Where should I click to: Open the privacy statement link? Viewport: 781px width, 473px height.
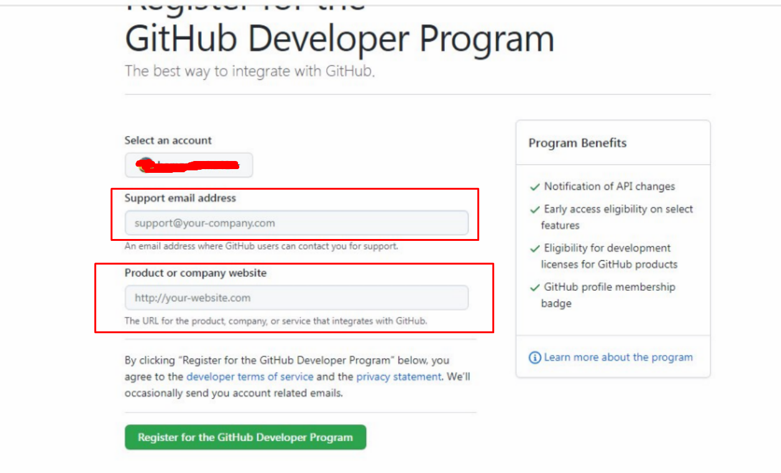[399, 377]
